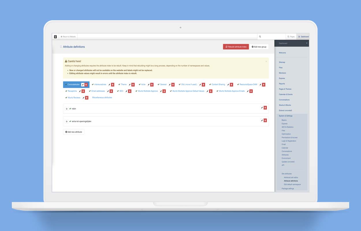Edit the Coronateksten group with pencil icon
Image resolution: width=361 pixels, height=231 pixels.
pos(83,85)
